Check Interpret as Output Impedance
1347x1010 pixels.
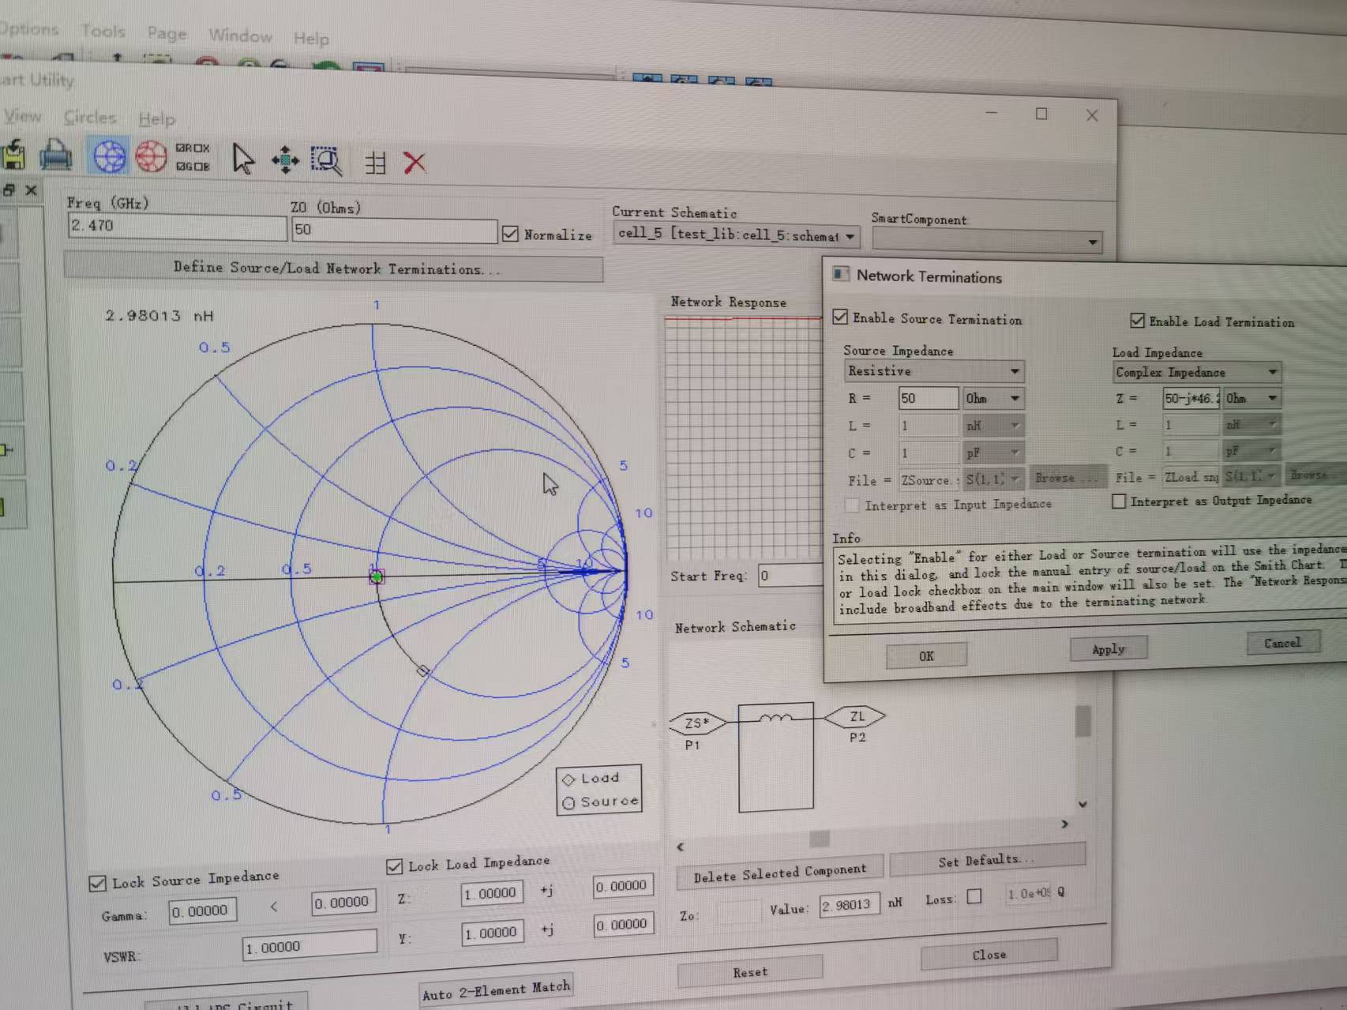1118,501
